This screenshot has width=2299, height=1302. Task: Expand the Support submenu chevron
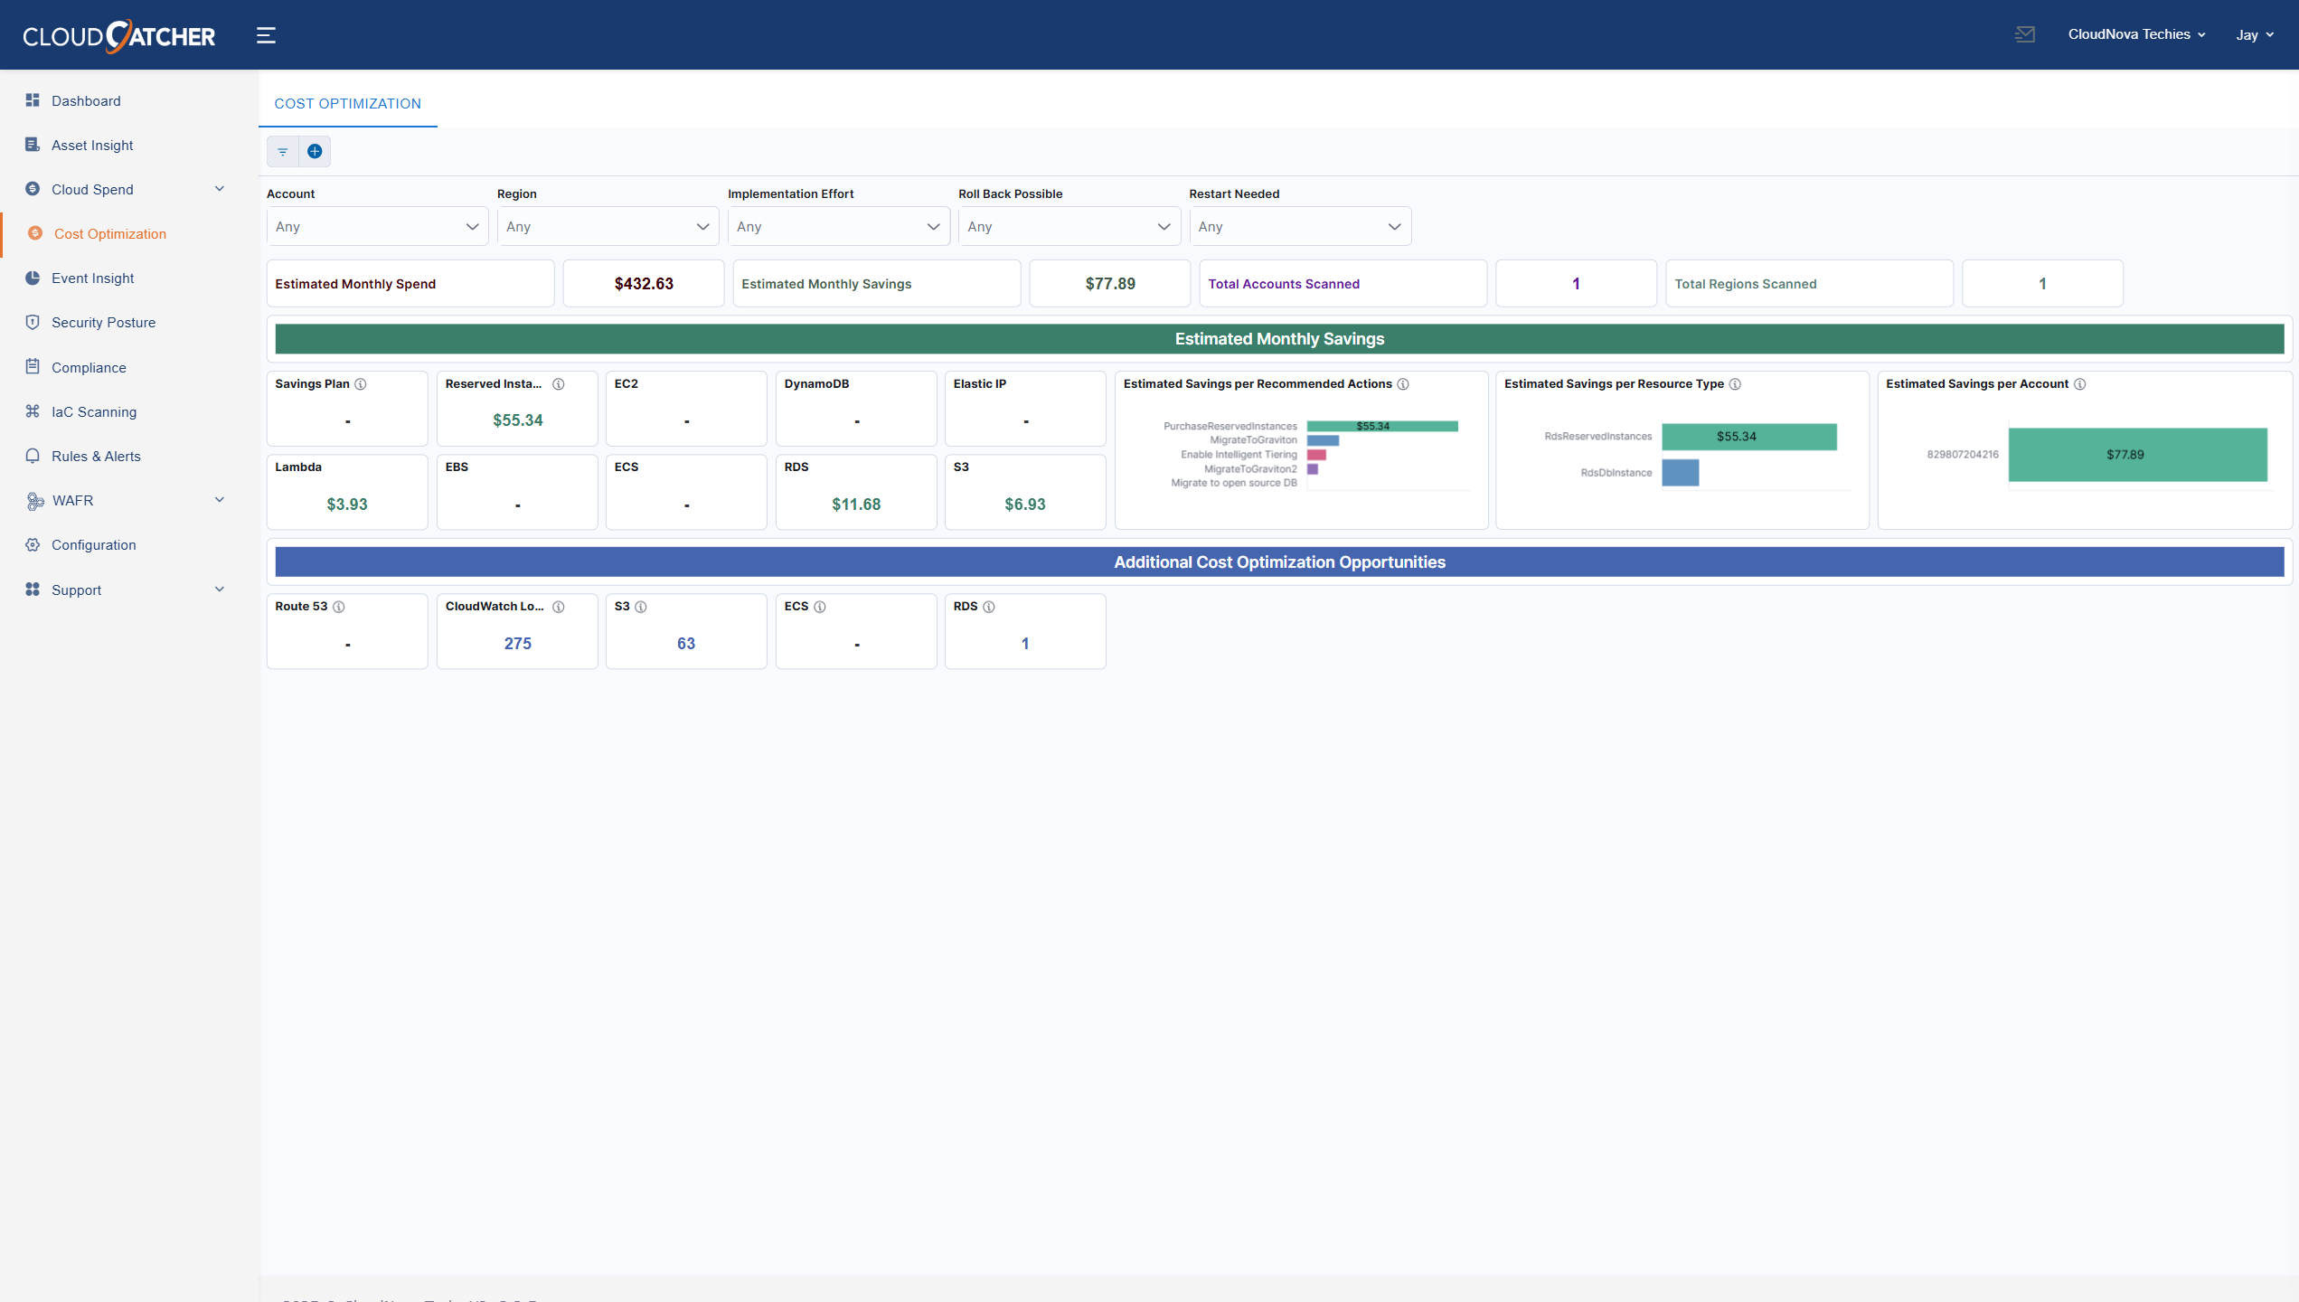pyautogui.click(x=220, y=589)
